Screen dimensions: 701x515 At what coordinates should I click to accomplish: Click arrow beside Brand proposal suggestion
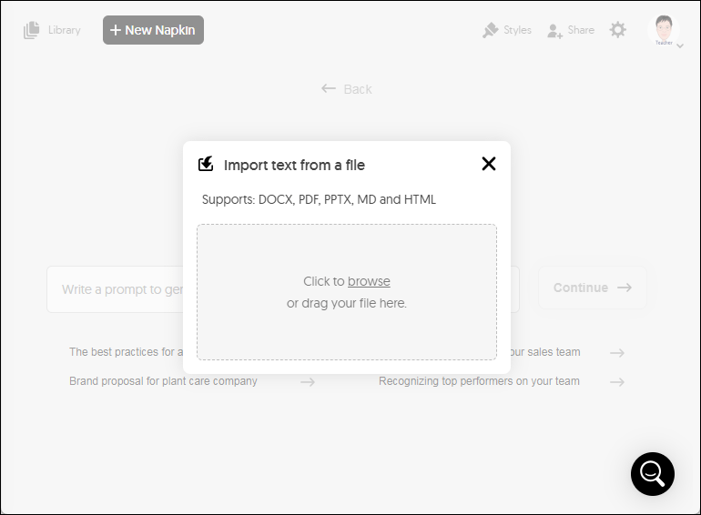point(308,382)
